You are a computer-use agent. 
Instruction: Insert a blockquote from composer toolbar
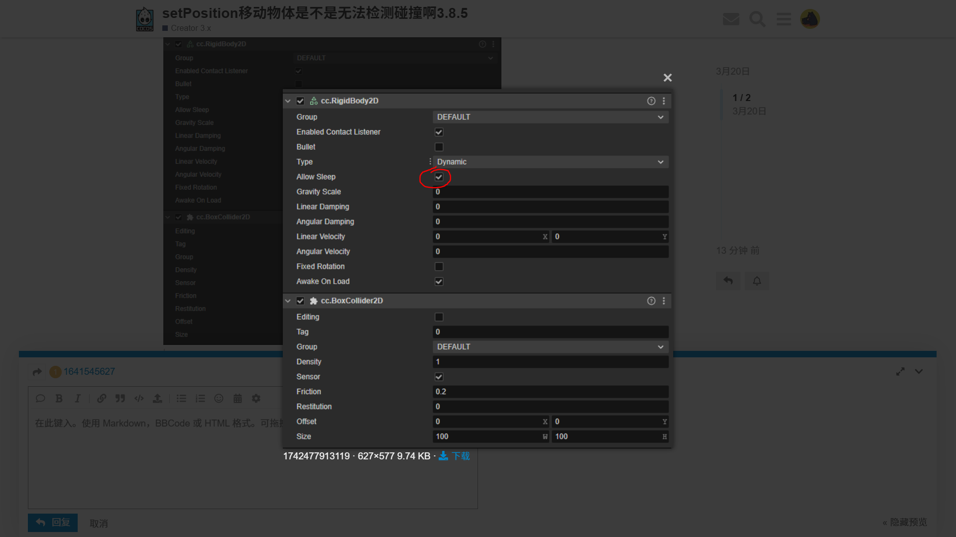point(120,398)
